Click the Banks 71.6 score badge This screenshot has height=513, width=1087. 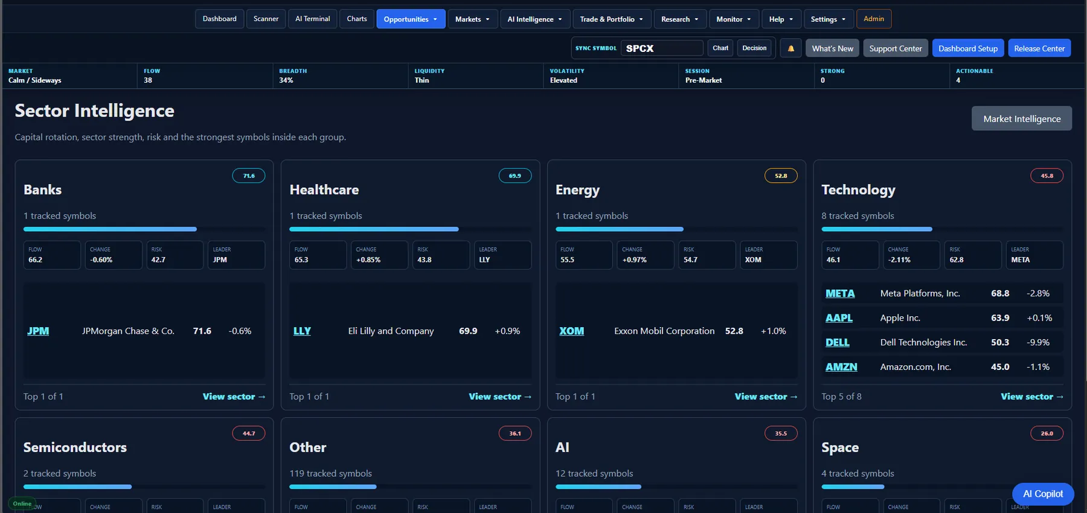[249, 176]
